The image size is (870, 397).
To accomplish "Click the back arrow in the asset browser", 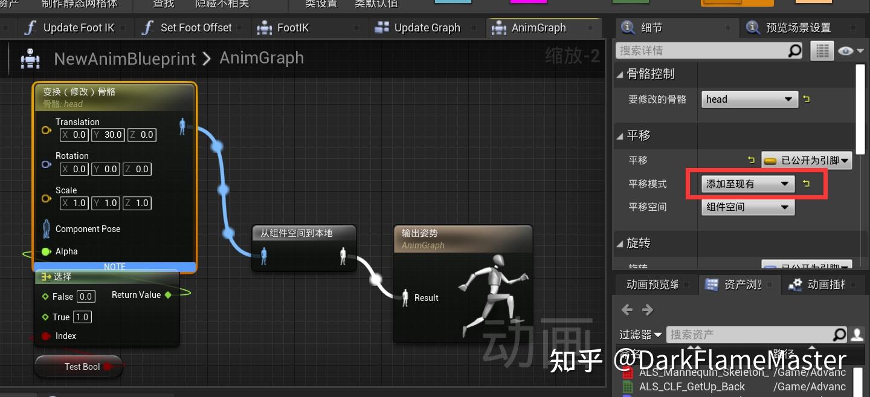I will [x=627, y=309].
